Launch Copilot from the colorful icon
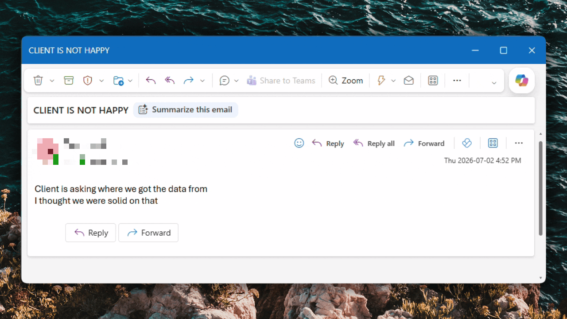The height and width of the screenshot is (319, 567). tap(522, 80)
